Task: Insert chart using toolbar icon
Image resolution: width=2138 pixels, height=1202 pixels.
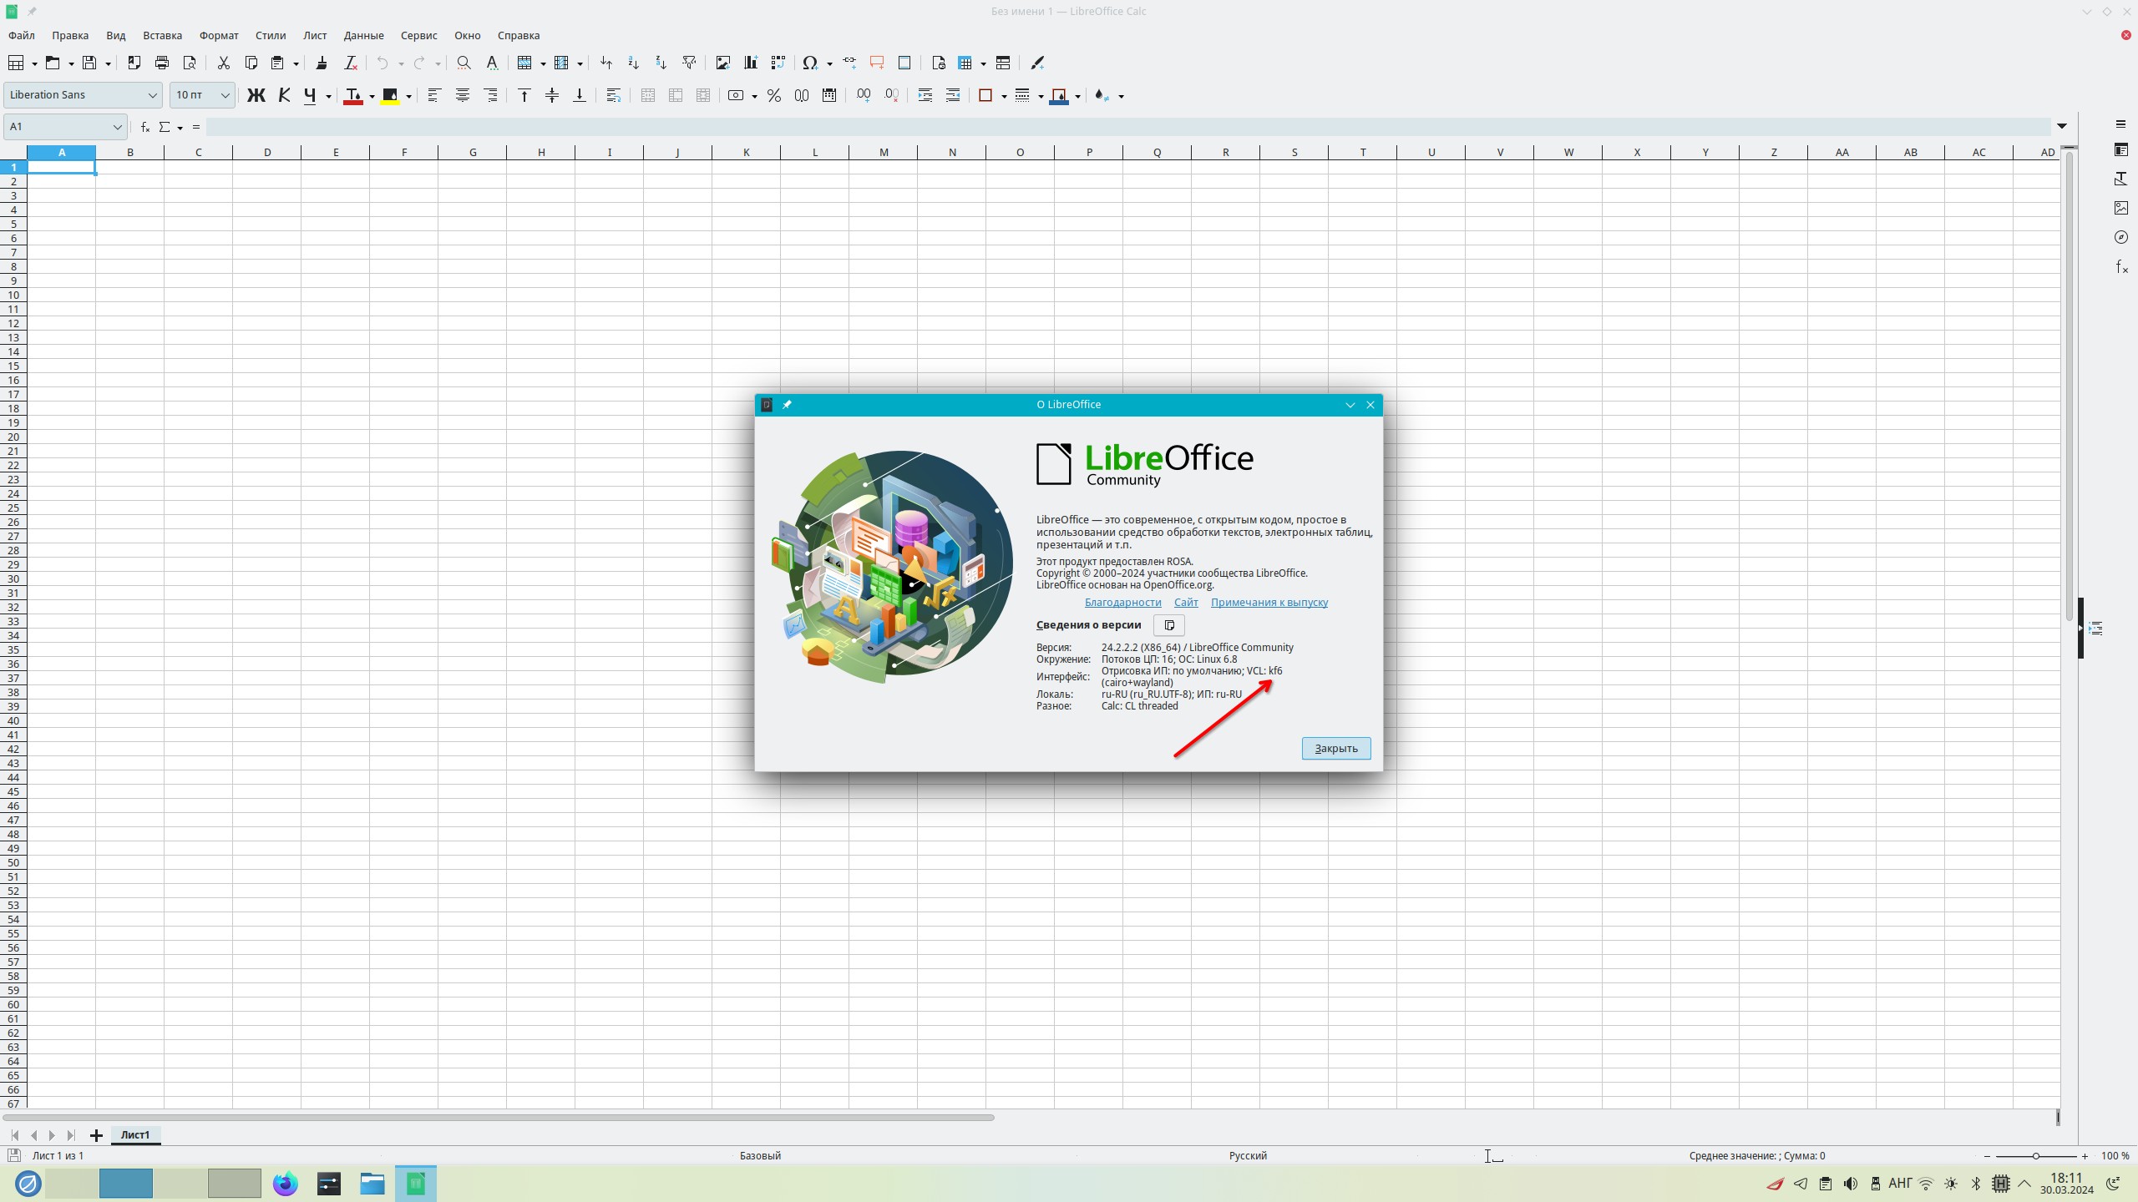Action: tap(750, 63)
